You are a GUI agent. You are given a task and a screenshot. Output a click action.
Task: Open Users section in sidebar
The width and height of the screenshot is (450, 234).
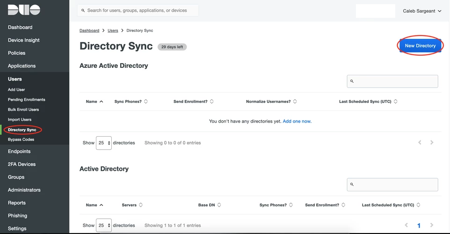pyautogui.click(x=15, y=79)
